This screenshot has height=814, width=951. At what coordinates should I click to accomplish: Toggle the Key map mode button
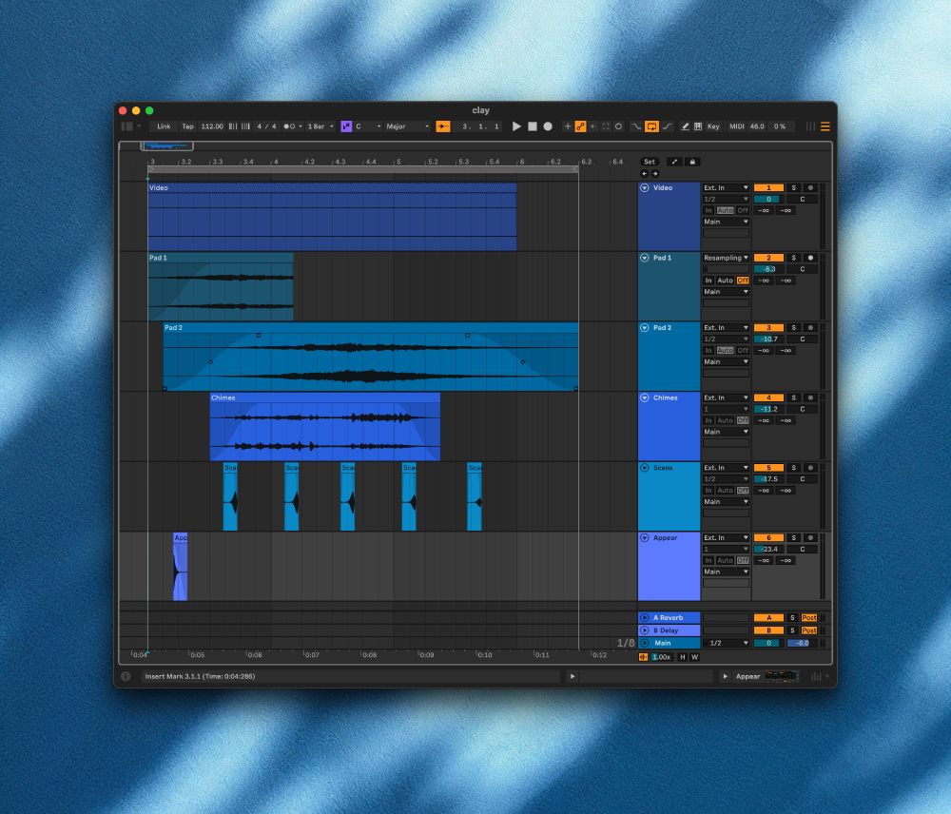pos(713,126)
